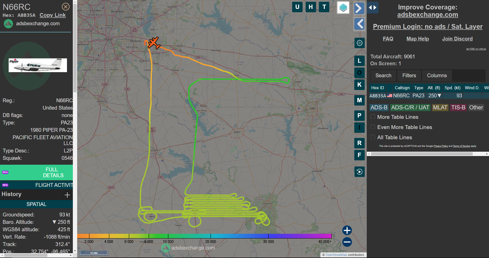489x258 pixels.
Task: Open the reCAPTCHA Terms of Service link
Action: 461,146
